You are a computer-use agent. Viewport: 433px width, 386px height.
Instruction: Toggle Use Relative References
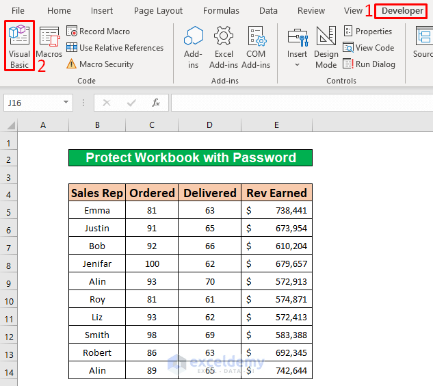[x=115, y=47]
